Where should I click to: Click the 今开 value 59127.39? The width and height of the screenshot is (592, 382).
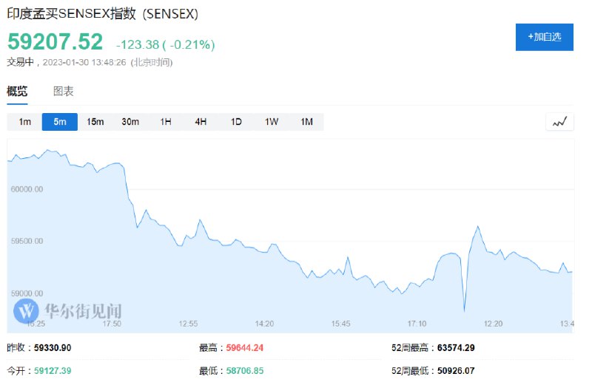click(x=53, y=371)
